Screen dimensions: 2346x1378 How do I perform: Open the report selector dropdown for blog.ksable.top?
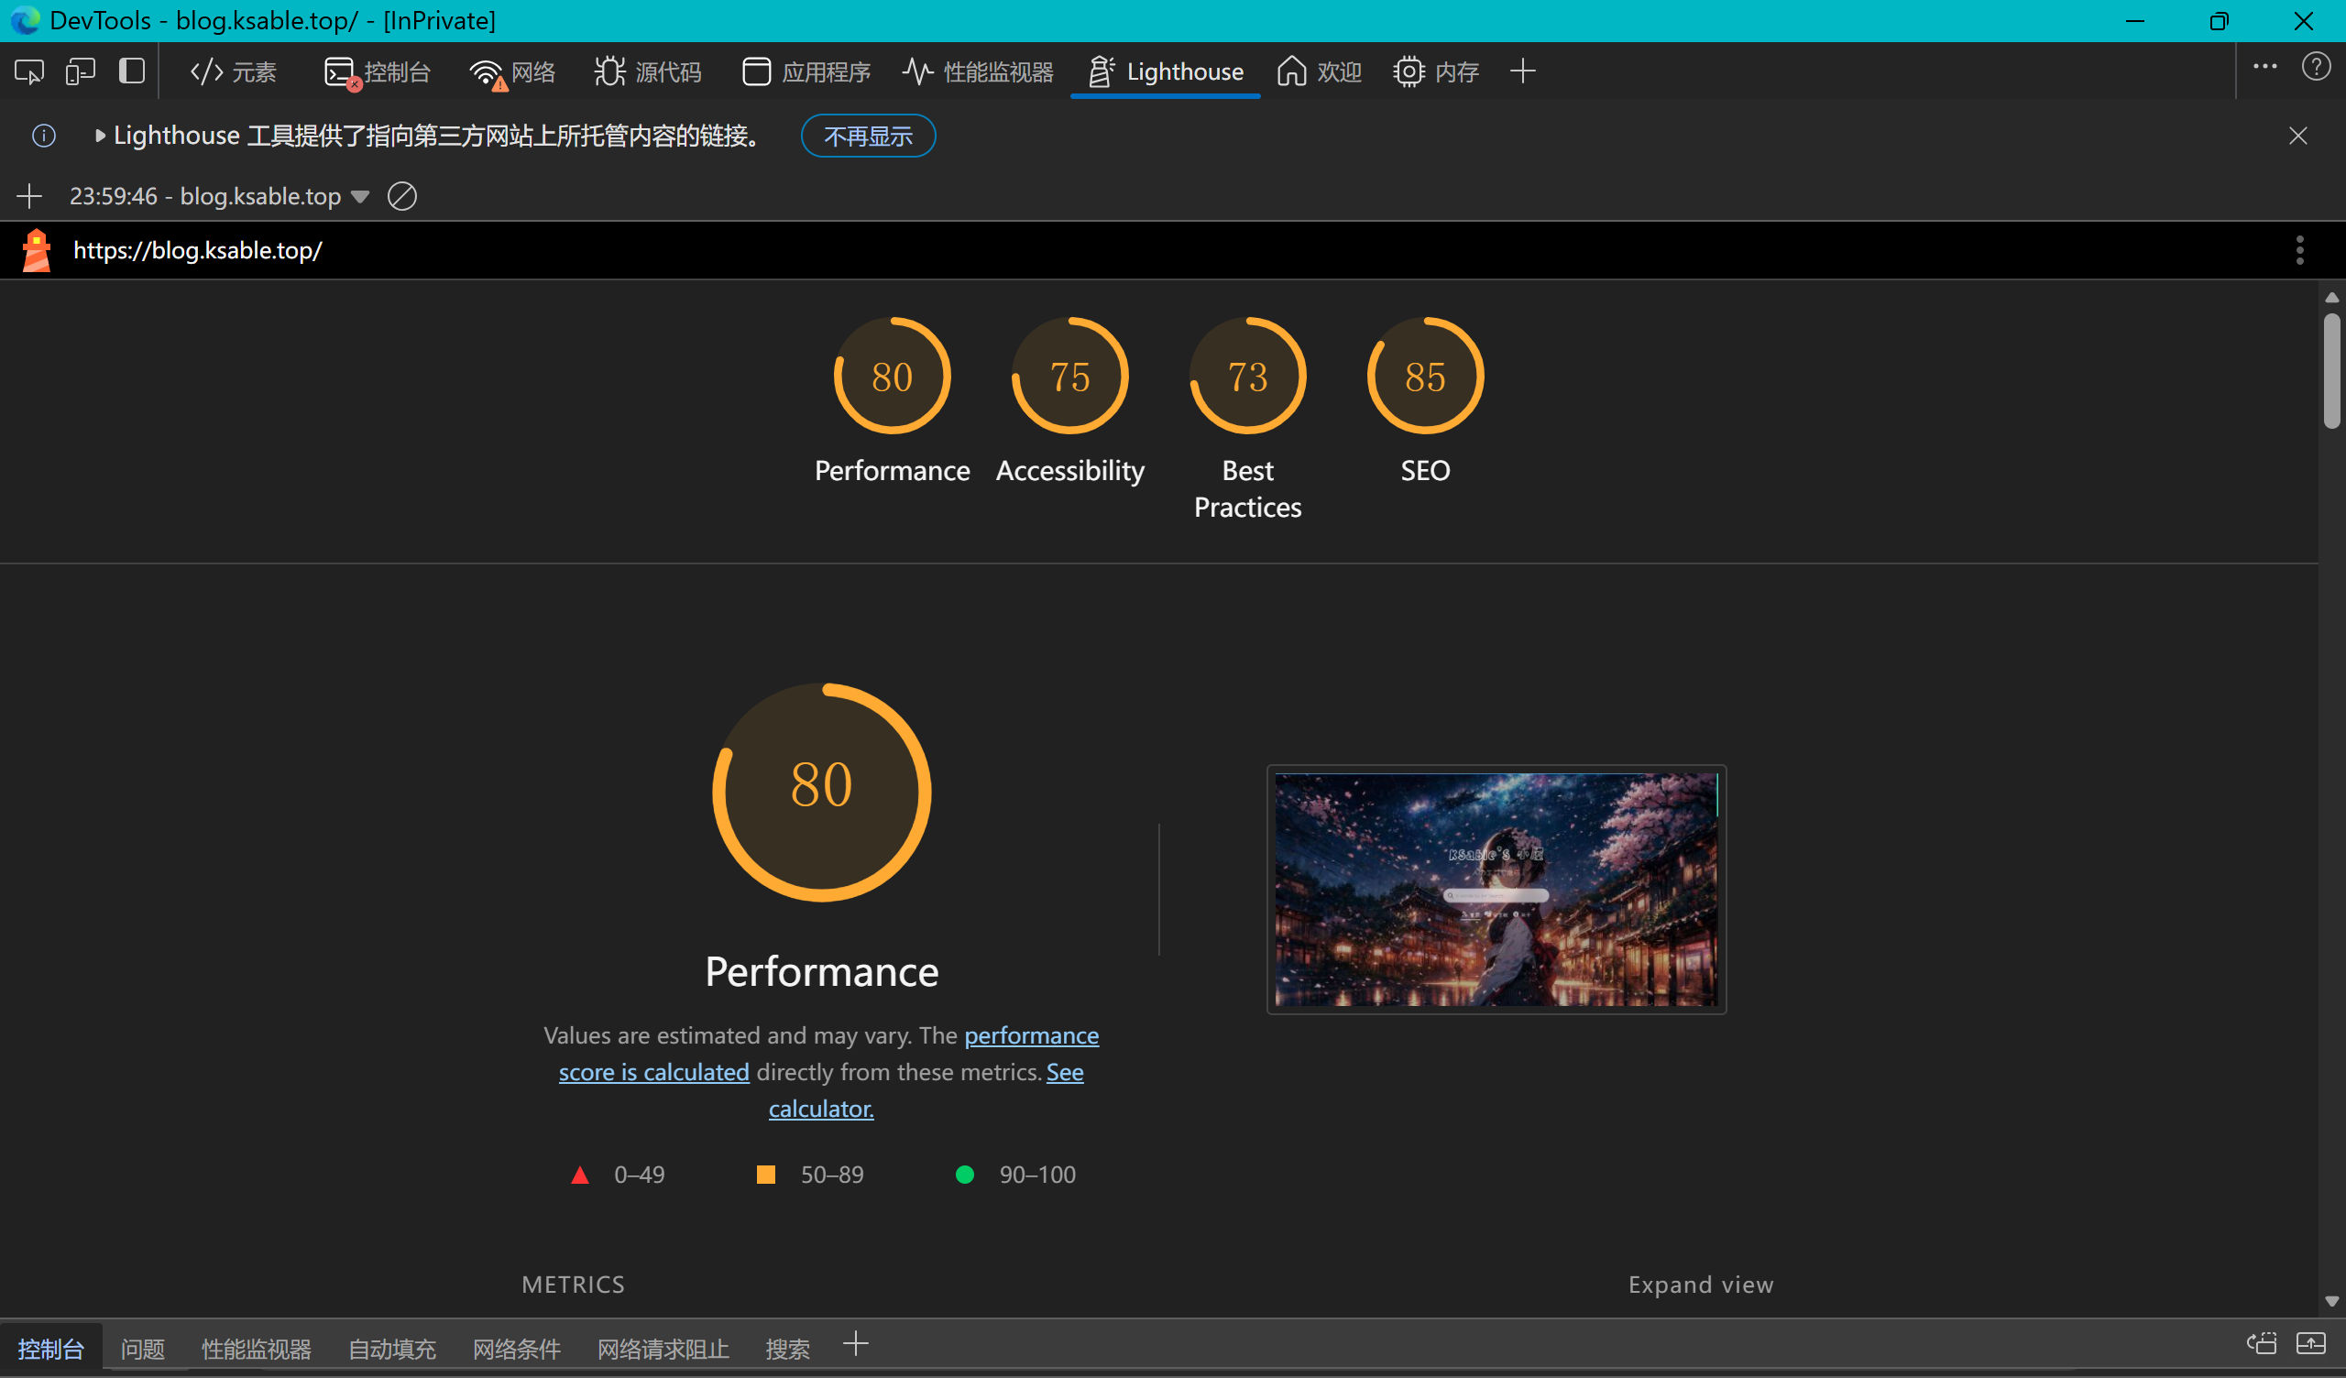tap(360, 196)
